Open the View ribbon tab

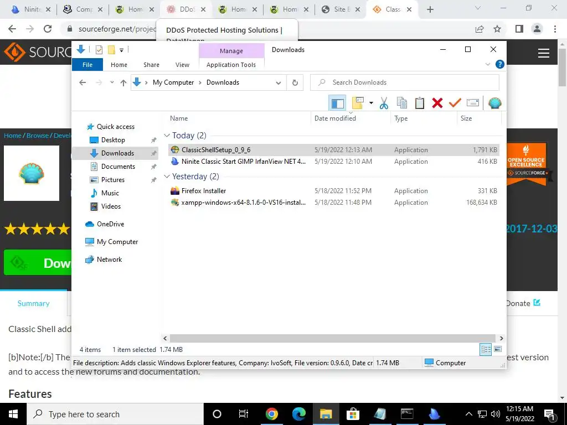tap(182, 65)
